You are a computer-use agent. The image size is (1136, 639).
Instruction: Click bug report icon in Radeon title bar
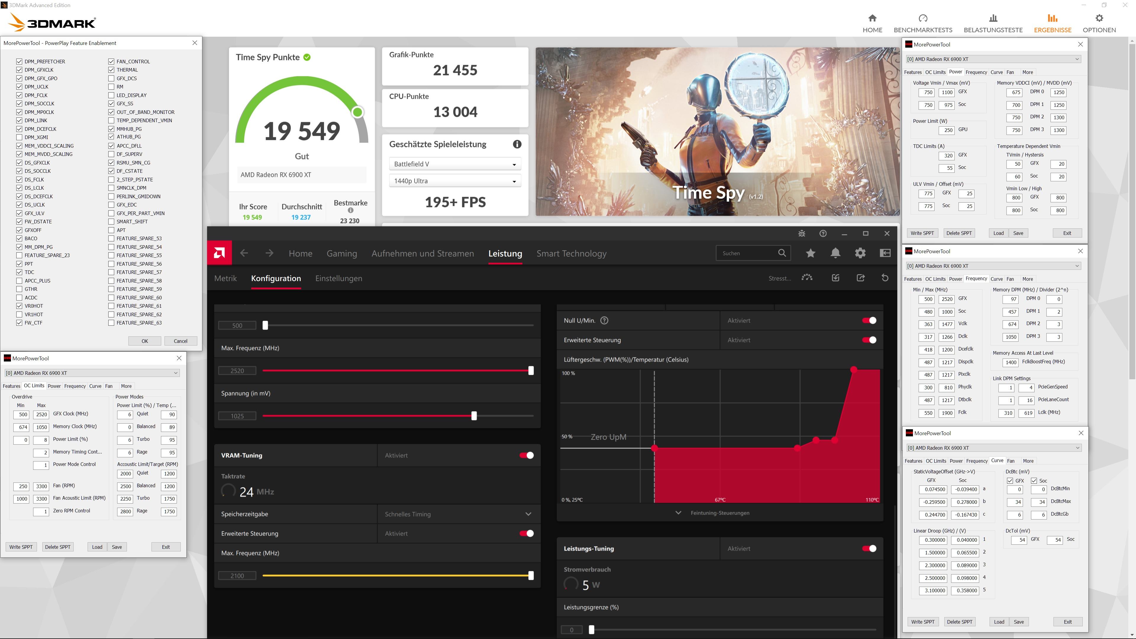coord(802,233)
